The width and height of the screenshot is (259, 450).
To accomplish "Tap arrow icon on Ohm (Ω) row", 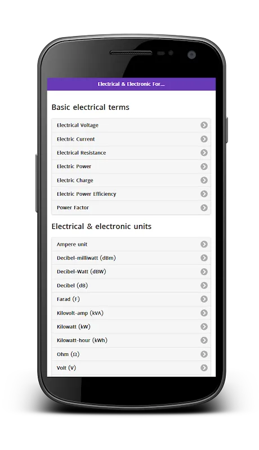I will click(204, 354).
